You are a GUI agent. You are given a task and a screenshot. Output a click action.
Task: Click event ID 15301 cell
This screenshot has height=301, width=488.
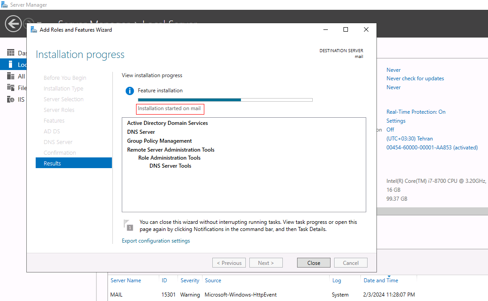click(x=168, y=294)
